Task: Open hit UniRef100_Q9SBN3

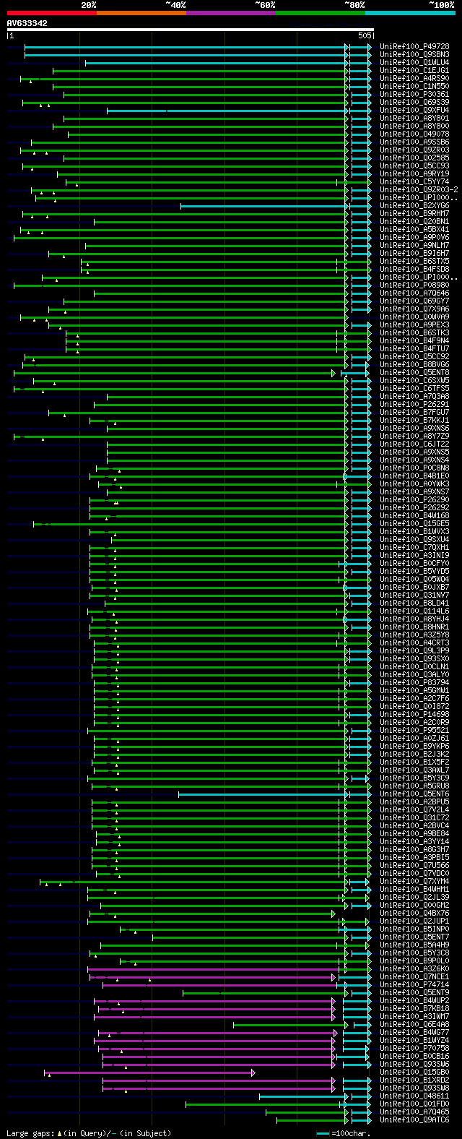Action: click(x=414, y=55)
